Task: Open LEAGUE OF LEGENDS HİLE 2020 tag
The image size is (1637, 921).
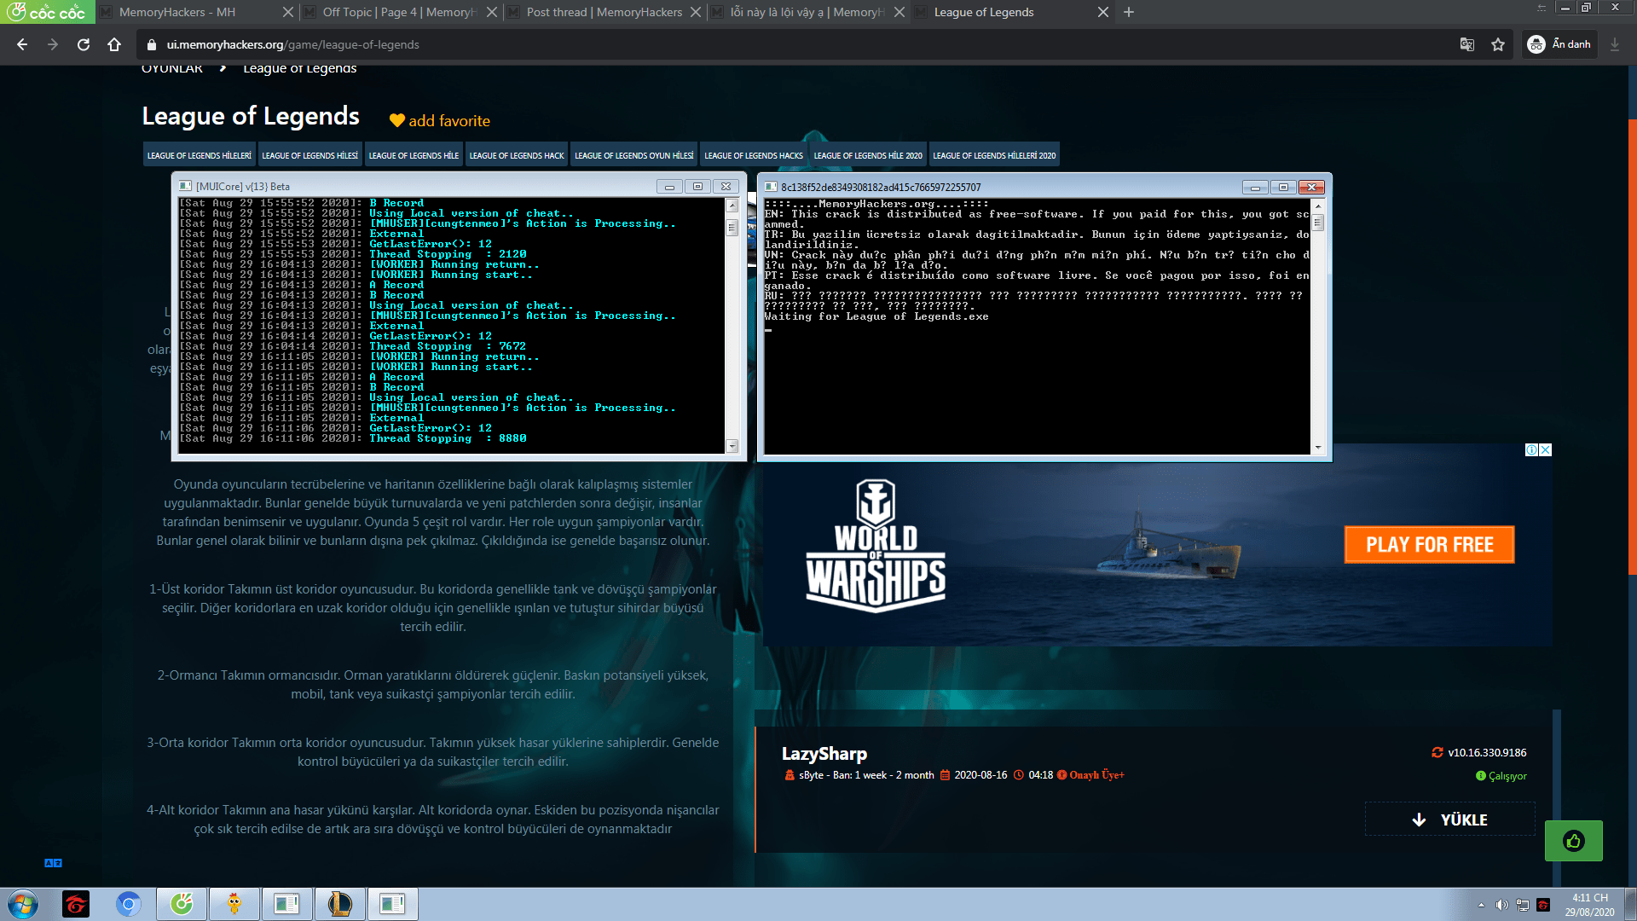Action: [x=868, y=155]
